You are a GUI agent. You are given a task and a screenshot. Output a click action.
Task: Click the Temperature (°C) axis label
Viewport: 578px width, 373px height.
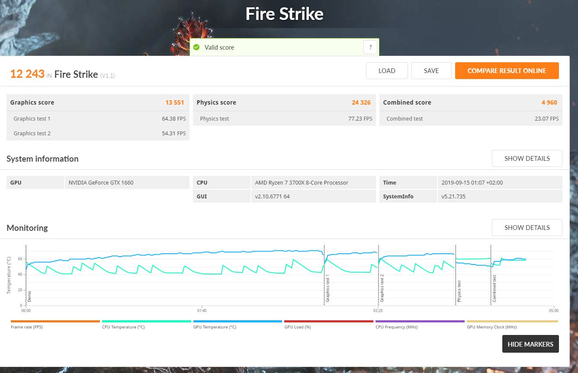9,275
